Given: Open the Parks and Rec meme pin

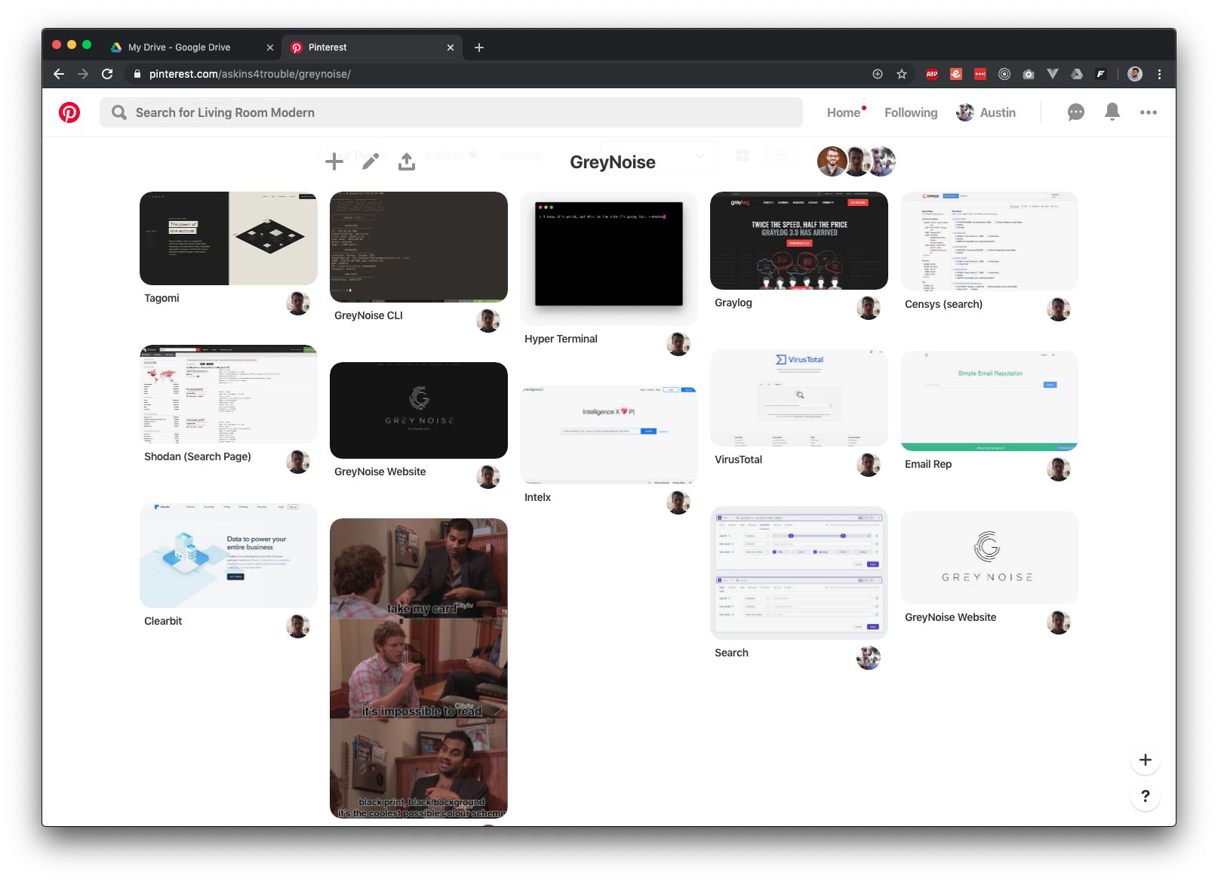Looking at the screenshot, I should (x=419, y=668).
